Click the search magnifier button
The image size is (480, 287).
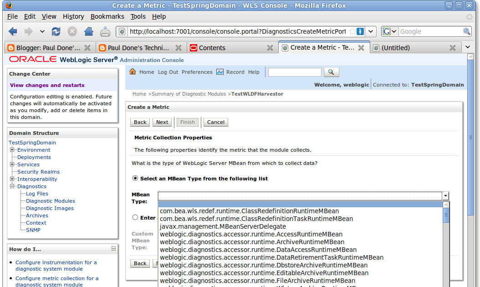[332, 72]
